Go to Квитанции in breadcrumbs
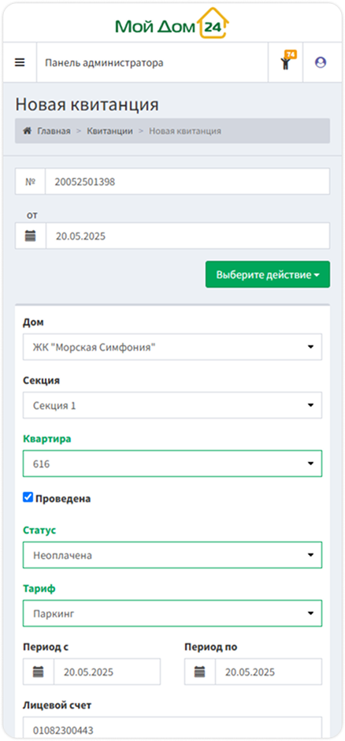 click(109, 131)
